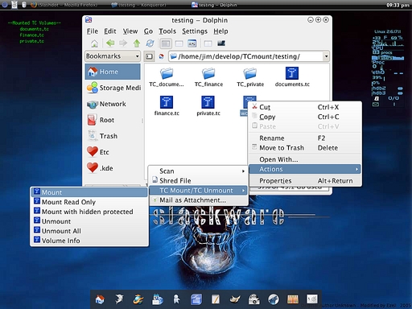Launch the notepad pencil icon in dock
The width and height of the screenshot is (412, 309).
tap(216, 299)
